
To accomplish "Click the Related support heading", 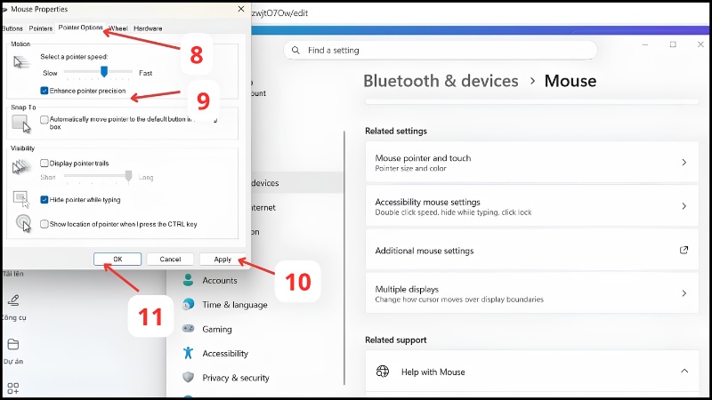I will (x=395, y=340).
